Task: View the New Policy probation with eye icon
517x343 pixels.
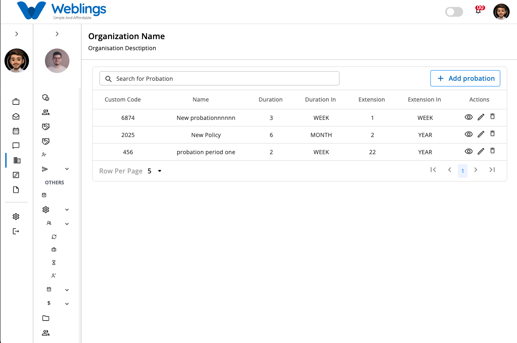Action: (x=469, y=134)
